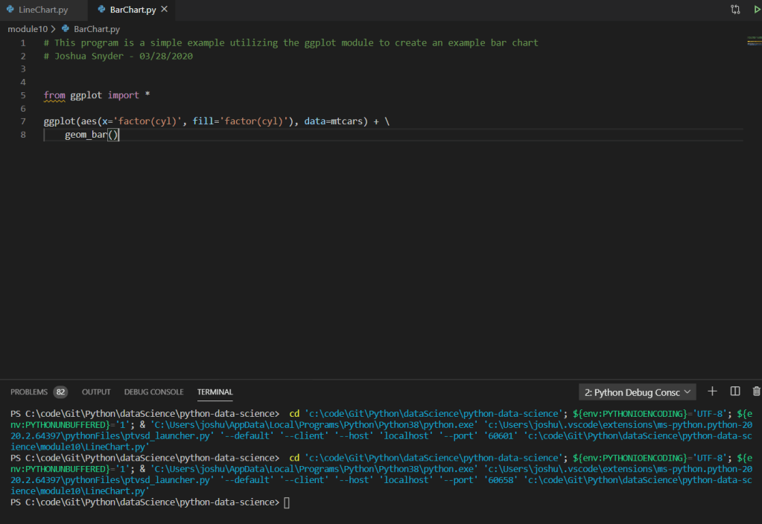
Task: Click the editor minimap preview
Action: click(x=752, y=41)
